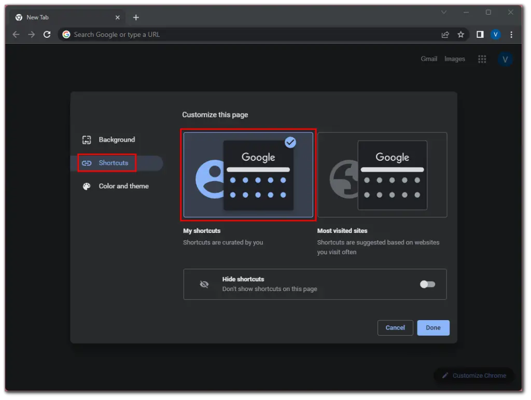531x400 pixels.
Task: Click the Color and theme palette icon
Action: [x=87, y=186]
